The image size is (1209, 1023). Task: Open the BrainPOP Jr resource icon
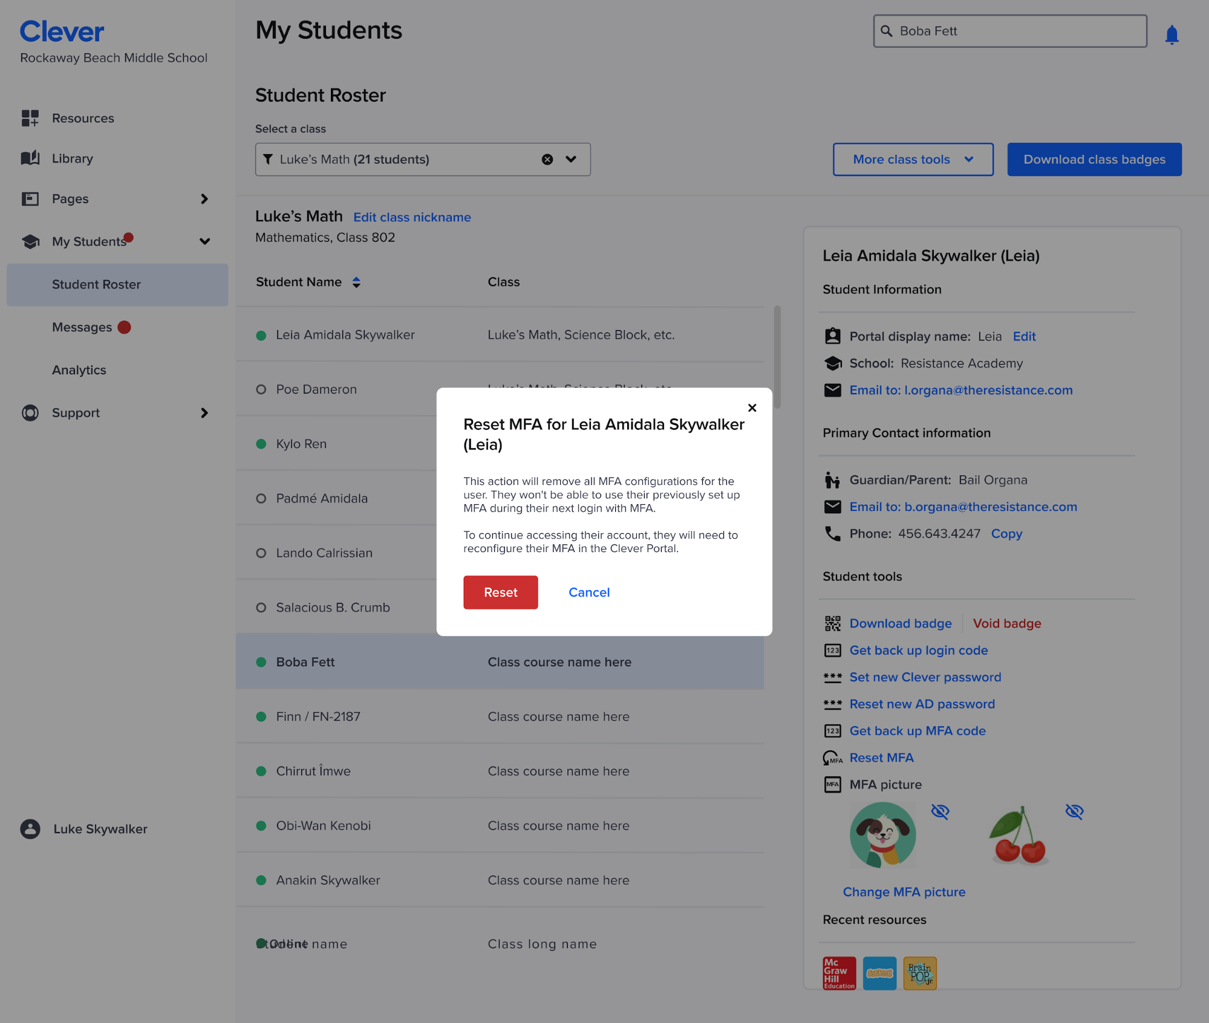point(919,973)
